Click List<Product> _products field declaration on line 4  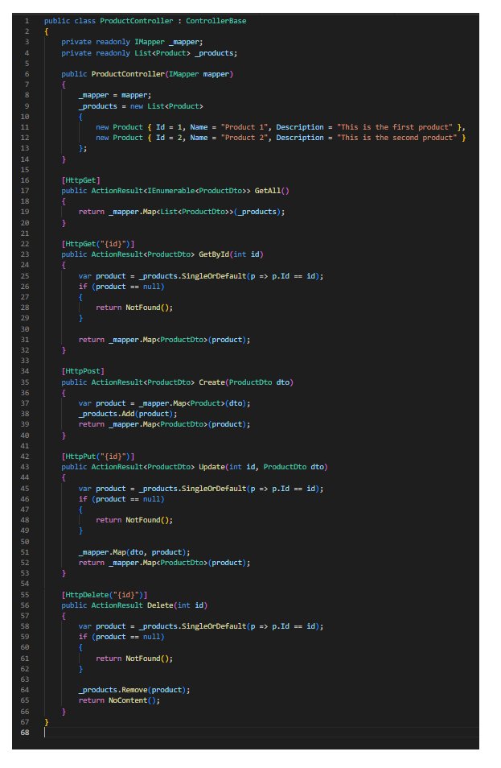tap(150, 53)
